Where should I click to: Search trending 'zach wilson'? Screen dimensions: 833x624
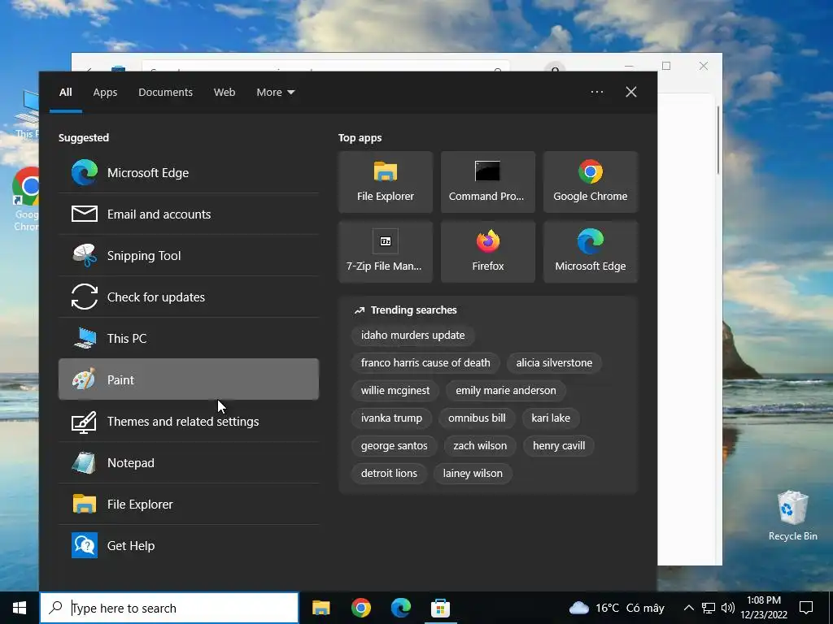[480, 446]
